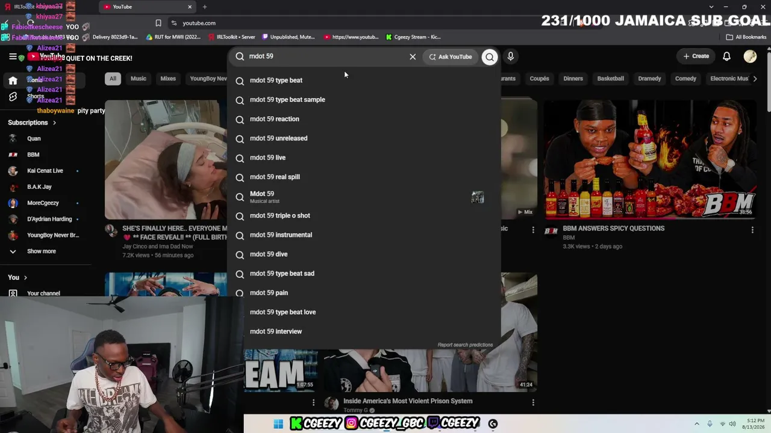Screen dimensions: 771x433
Task: Filter by the Music chip
Action: click(139, 79)
